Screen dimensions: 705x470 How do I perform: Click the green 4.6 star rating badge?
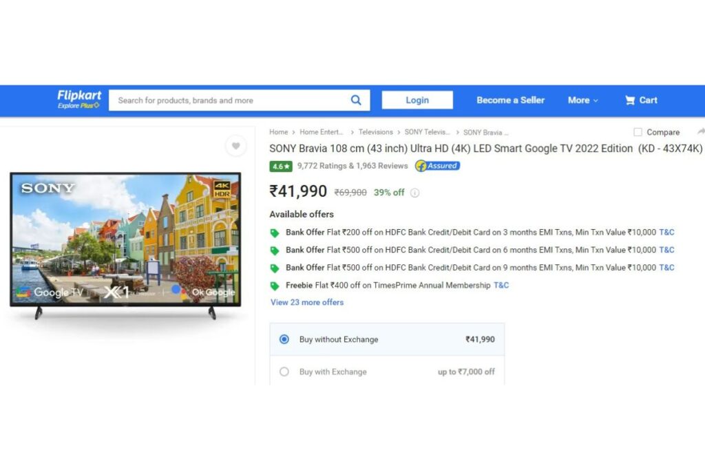[x=281, y=167]
